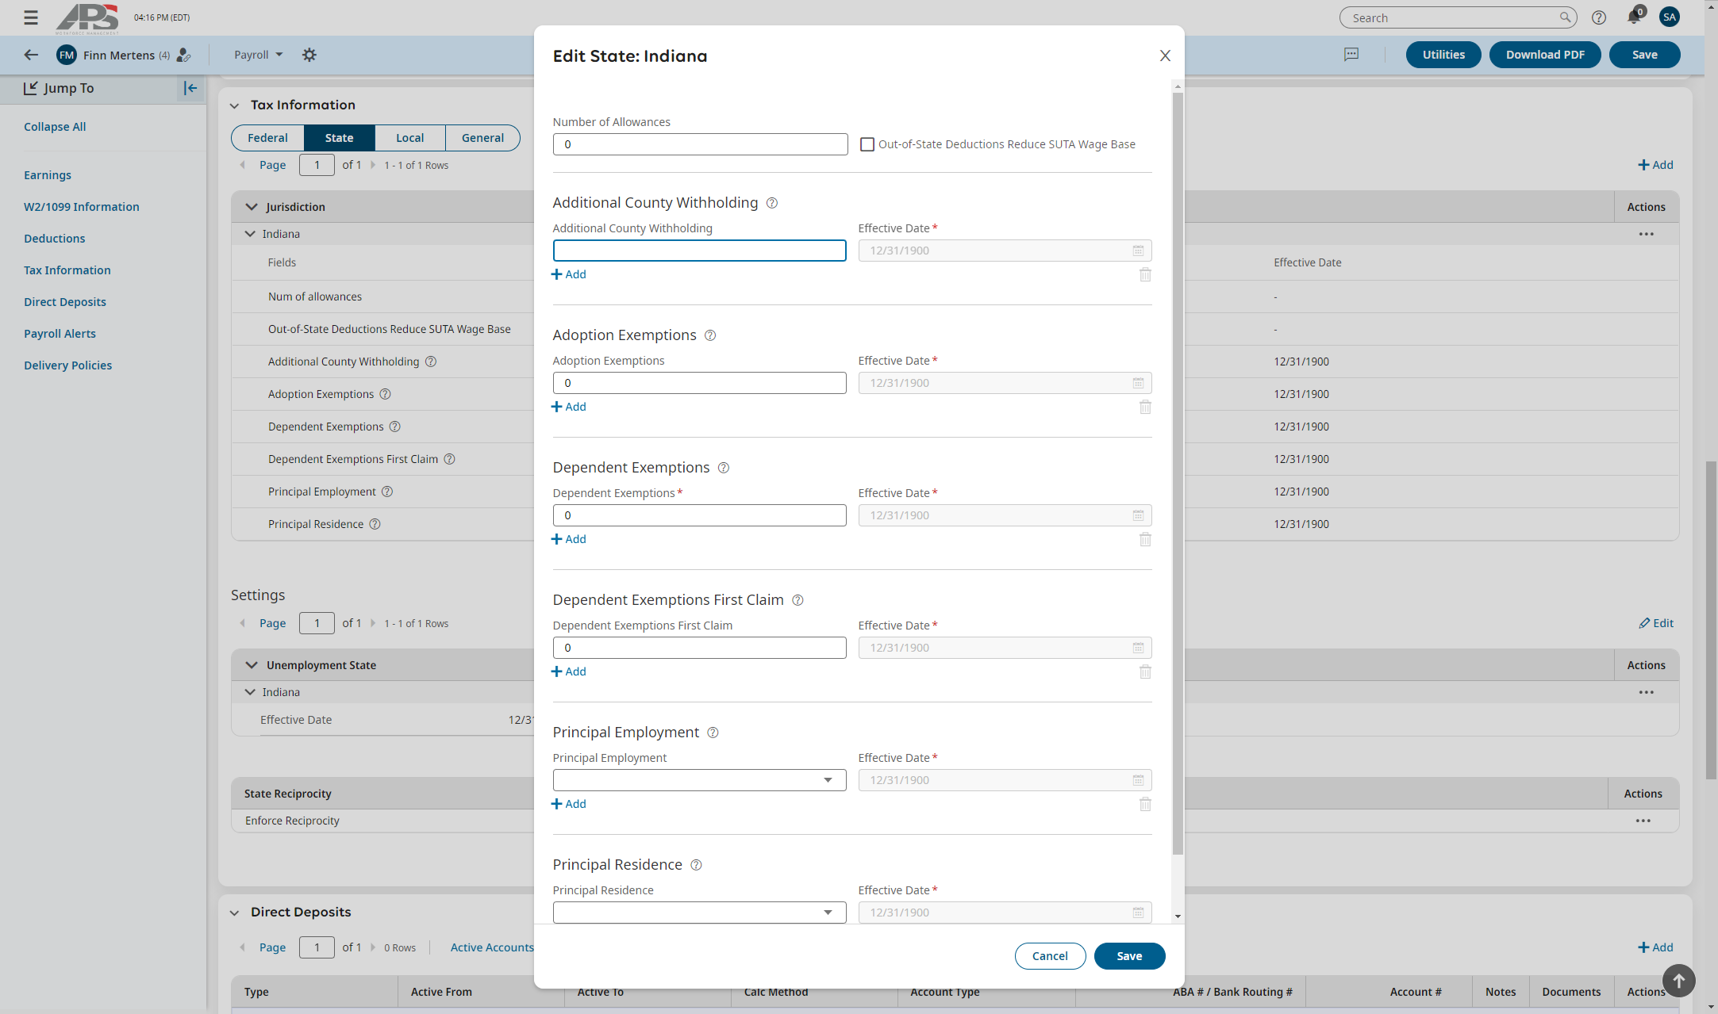Open the SA user avatar menu
Image resolution: width=1718 pixels, height=1014 pixels.
1670,17
